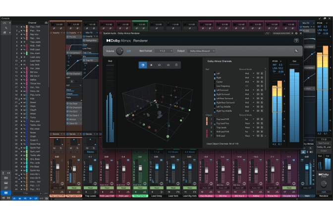Solo channel 2 Pop Lead Vox strip
333x218 pixels.
point(77,148)
